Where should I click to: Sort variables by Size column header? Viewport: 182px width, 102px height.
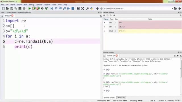tap(116, 19)
